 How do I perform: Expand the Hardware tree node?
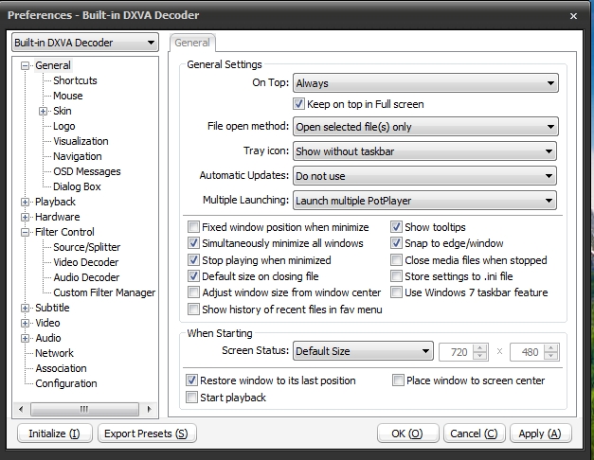pyautogui.click(x=25, y=218)
